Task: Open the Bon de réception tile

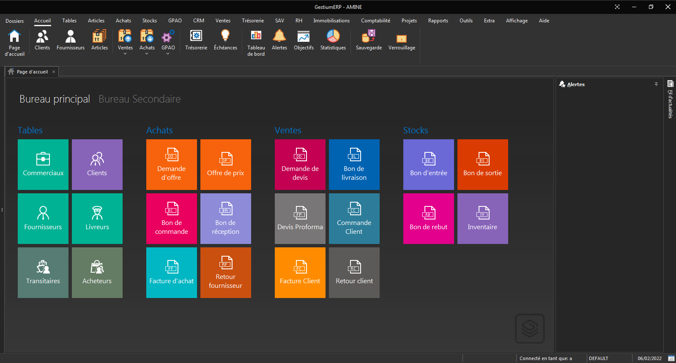Action: (226, 219)
